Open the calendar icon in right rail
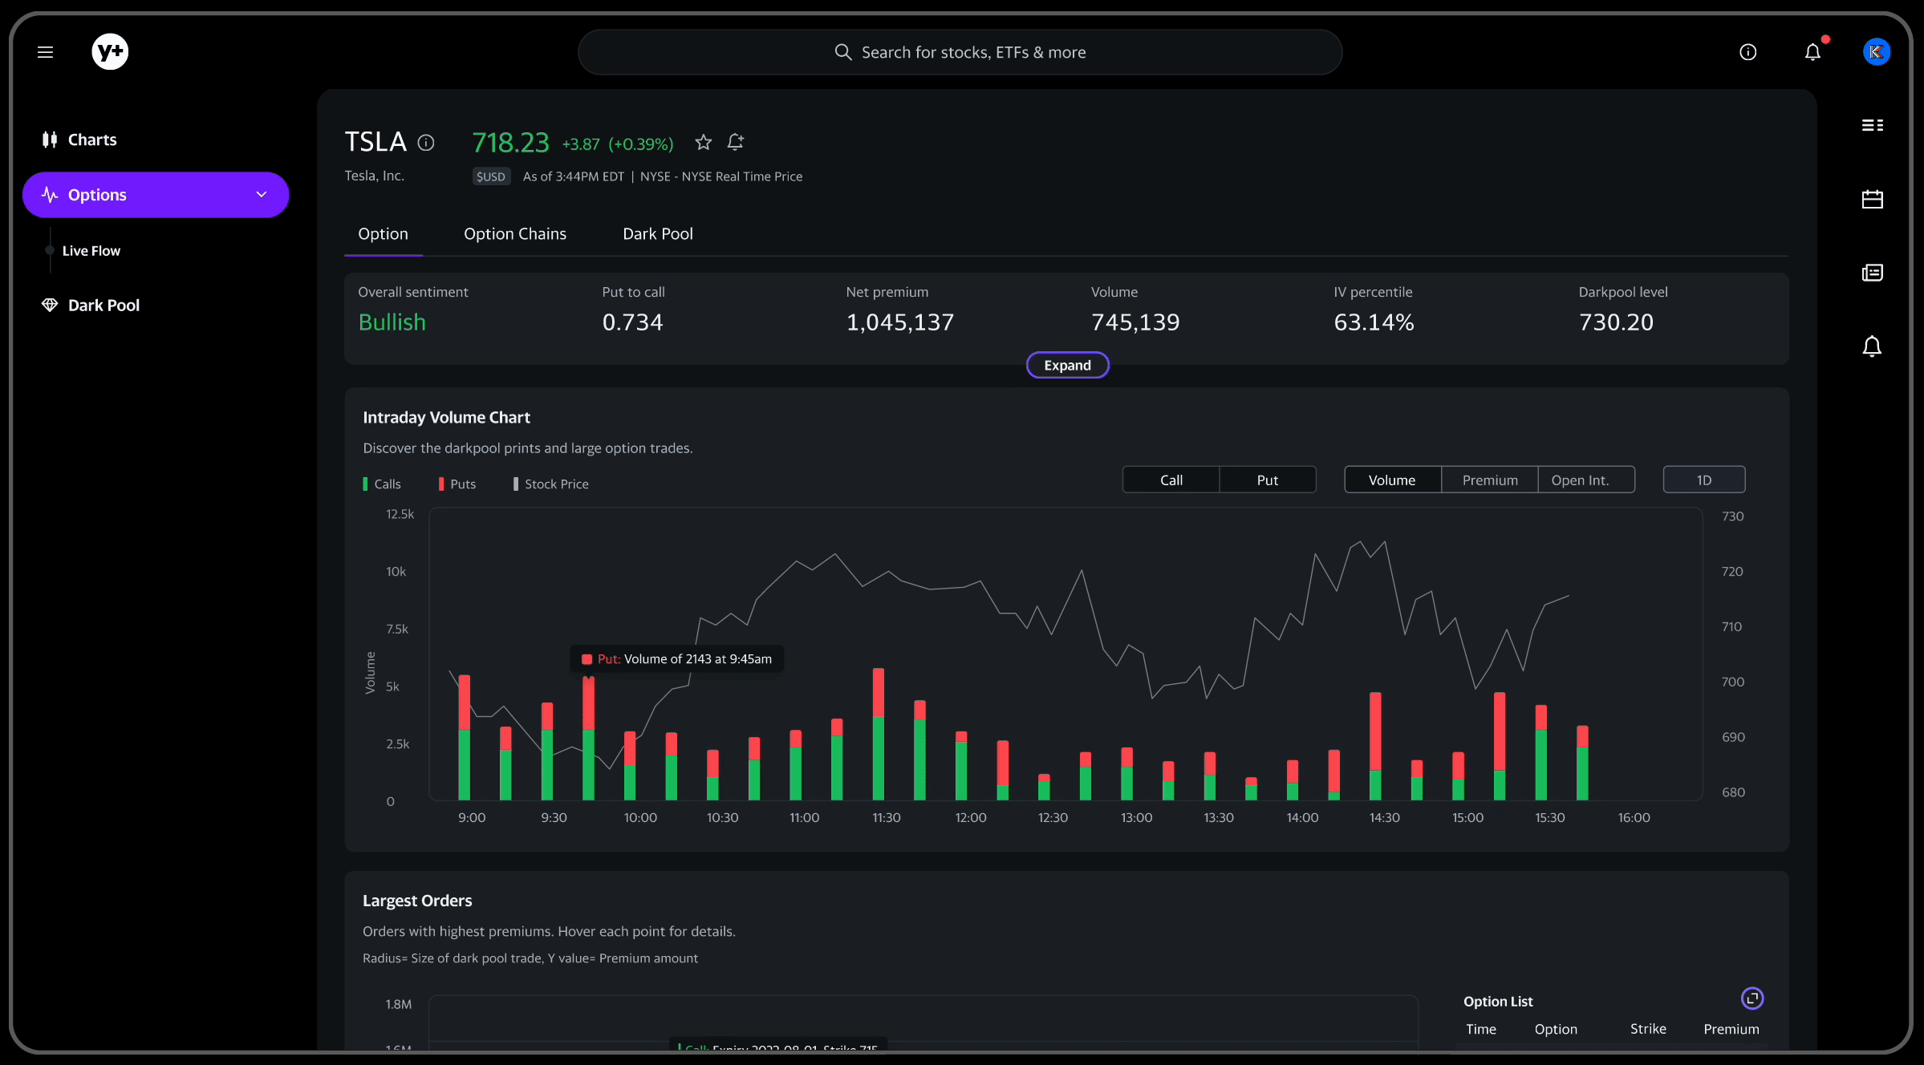Screen dimensions: 1924x1065 (x=1872, y=199)
